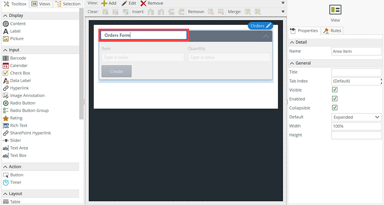
Task: Pick the Label control from Display
Action: point(12,31)
